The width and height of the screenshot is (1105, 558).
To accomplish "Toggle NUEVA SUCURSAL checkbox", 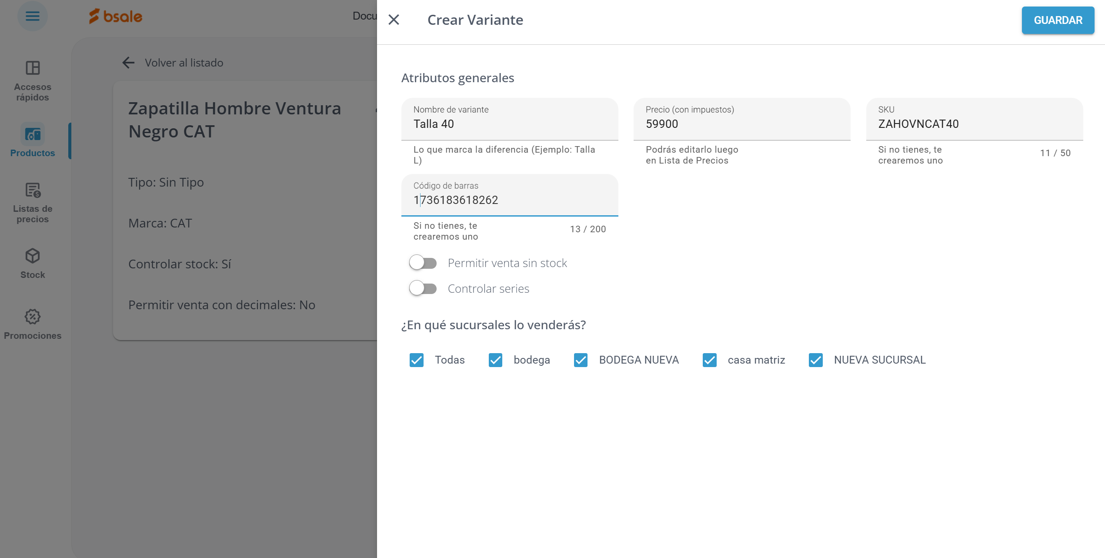I will pos(815,360).
